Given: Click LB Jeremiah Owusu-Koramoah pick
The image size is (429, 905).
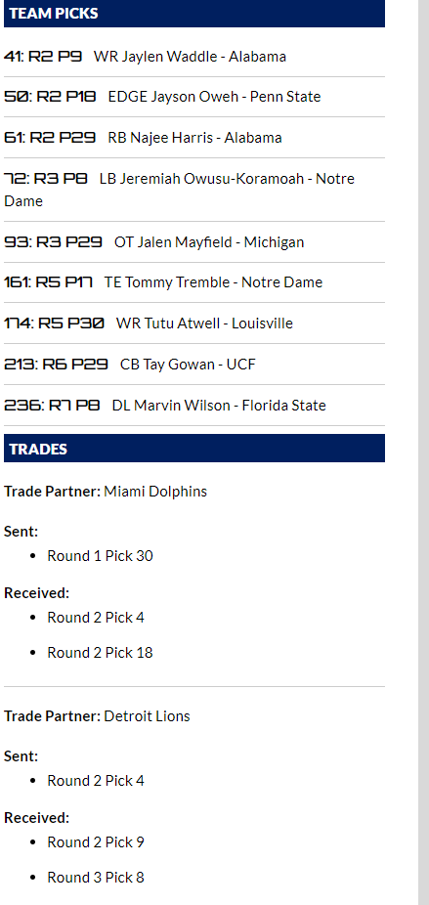Looking at the screenshot, I should coord(194,190).
